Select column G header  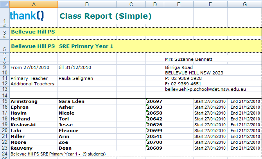click(245, 4)
